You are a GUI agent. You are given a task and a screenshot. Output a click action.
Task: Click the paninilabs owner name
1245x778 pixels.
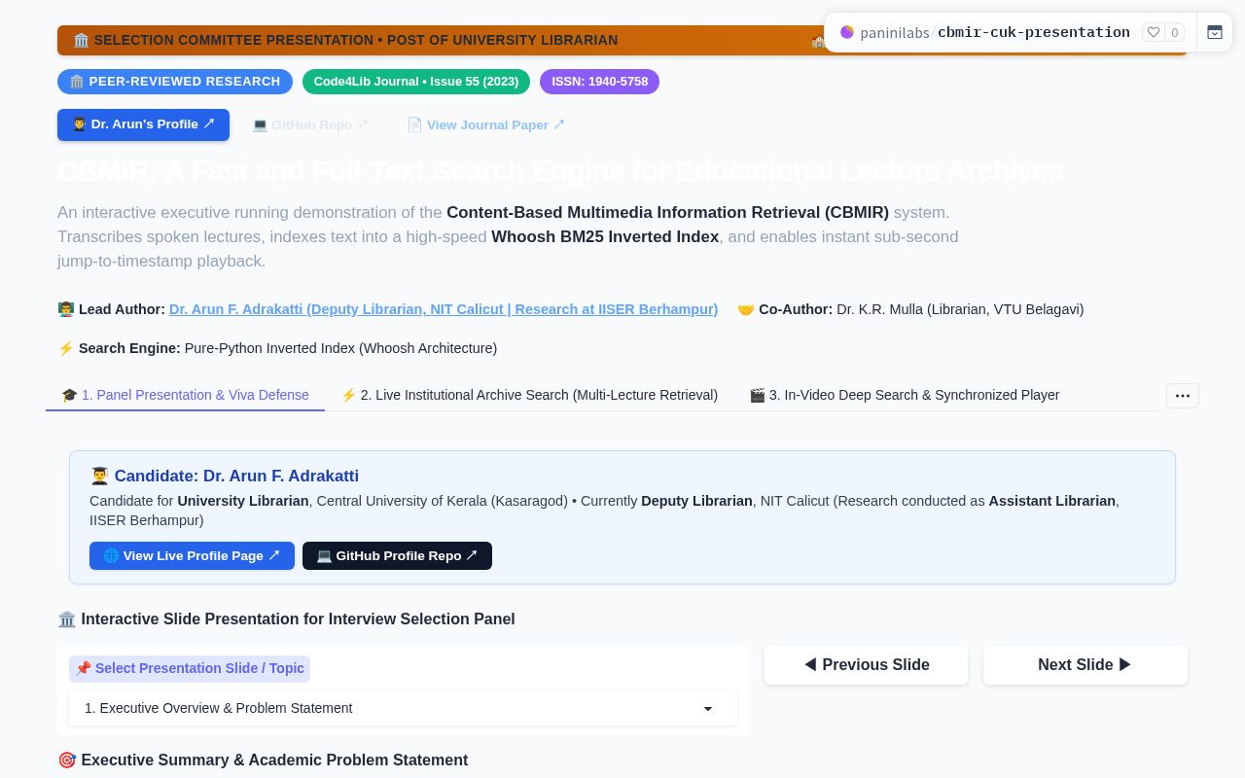[x=895, y=32]
